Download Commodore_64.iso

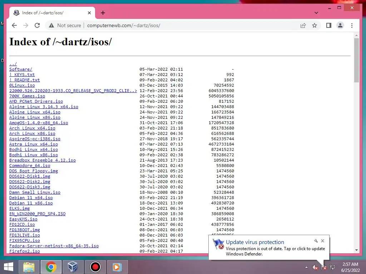(30, 166)
